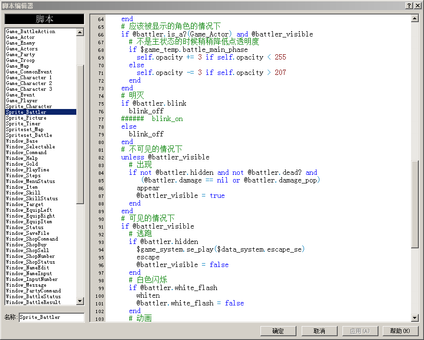Click the script list scrollbar thumb
424x340 pixels.
point(80,134)
